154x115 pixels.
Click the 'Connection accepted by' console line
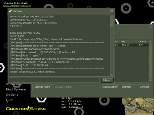[33, 23]
